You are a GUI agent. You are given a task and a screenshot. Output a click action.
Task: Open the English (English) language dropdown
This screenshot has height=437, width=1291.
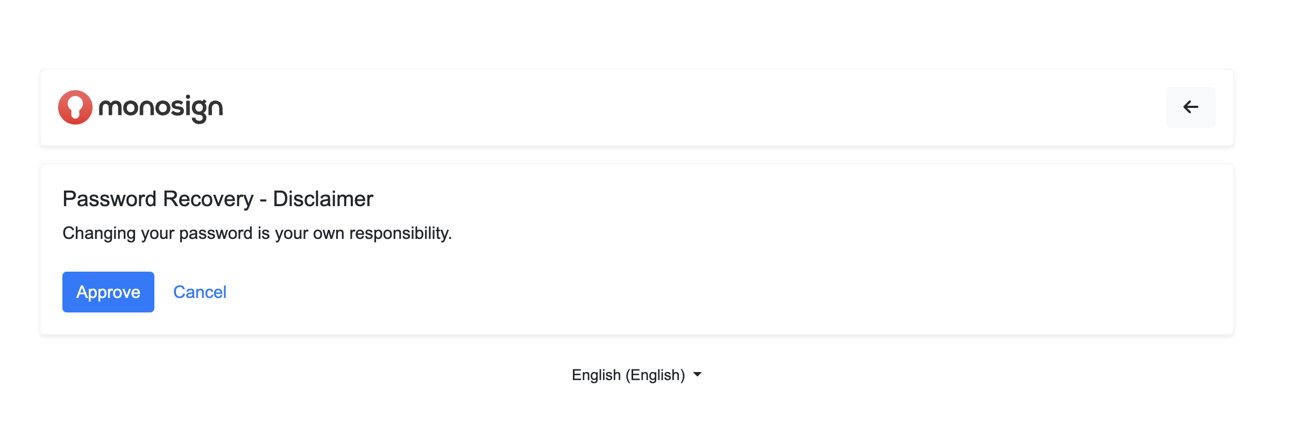(636, 375)
